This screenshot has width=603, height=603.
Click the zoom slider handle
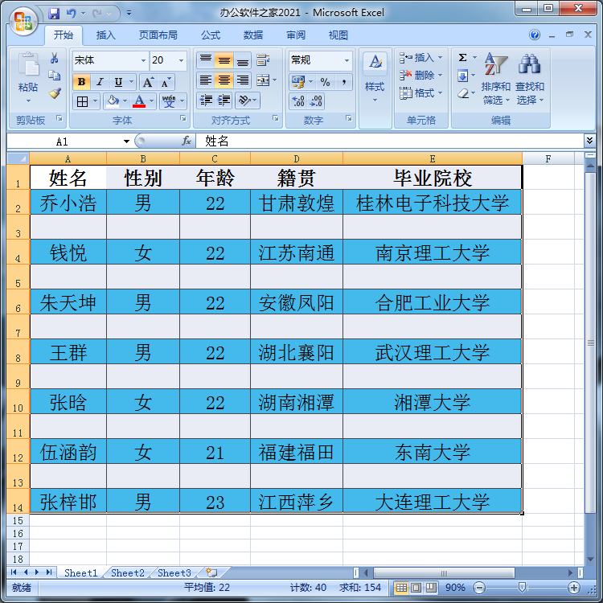coord(523,587)
